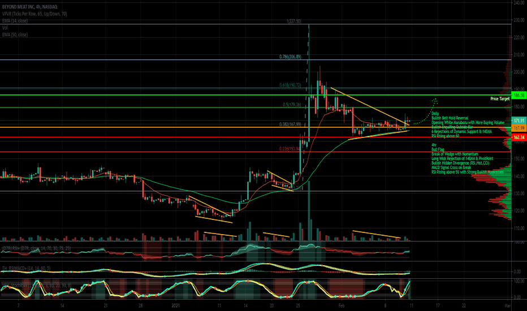Click RSI Rising above 55 annotation
Screen dimensions: 527x311
(468, 172)
